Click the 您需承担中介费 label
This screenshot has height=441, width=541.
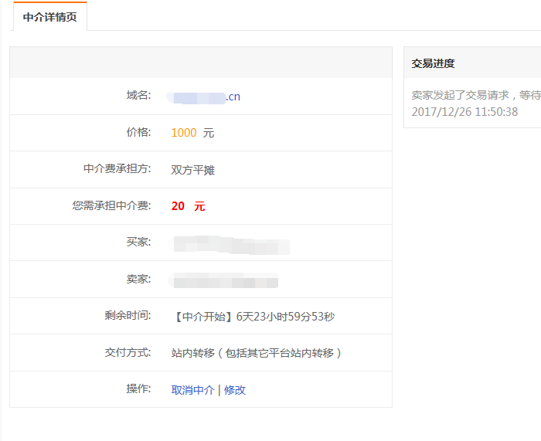coord(111,205)
